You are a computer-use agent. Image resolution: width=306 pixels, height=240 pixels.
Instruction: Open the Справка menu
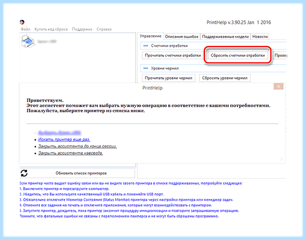click(104, 29)
